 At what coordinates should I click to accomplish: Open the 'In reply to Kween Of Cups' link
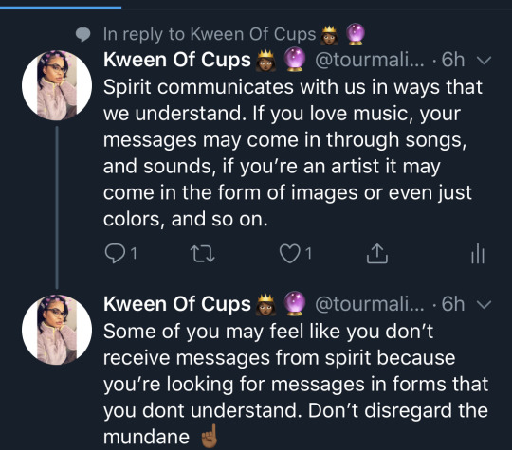click(234, 34)
